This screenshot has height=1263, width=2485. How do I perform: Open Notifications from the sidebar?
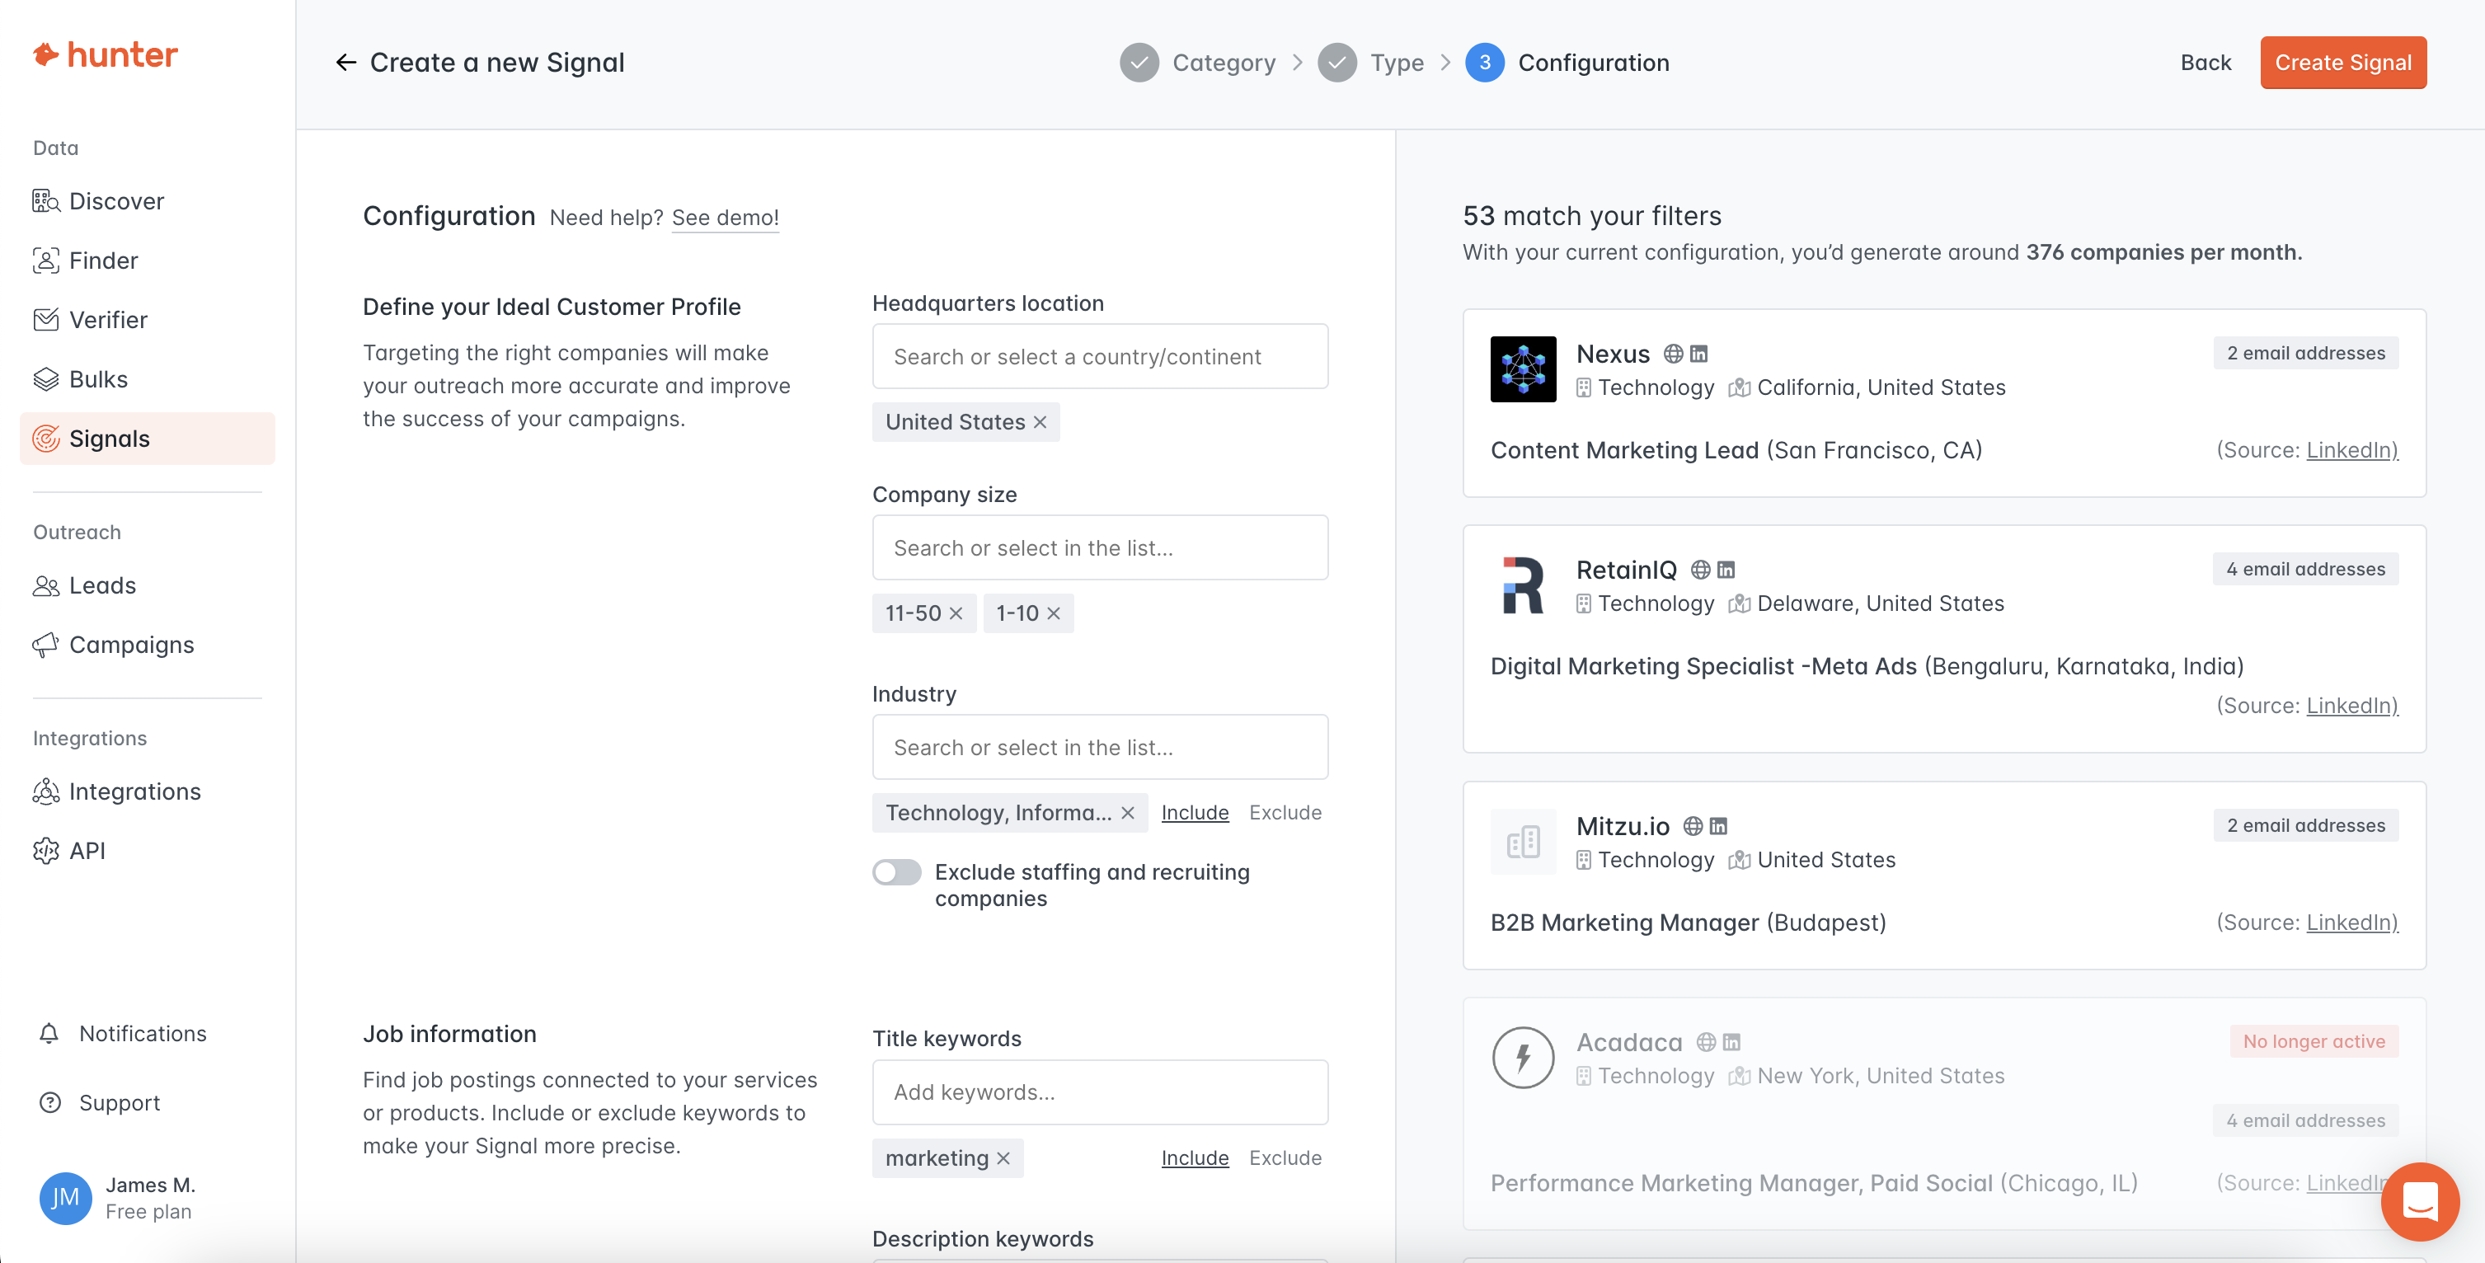pyautogui.click(x=124, y=1035)
